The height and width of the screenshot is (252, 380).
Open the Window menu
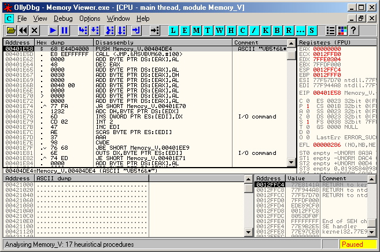pos(118,18)
